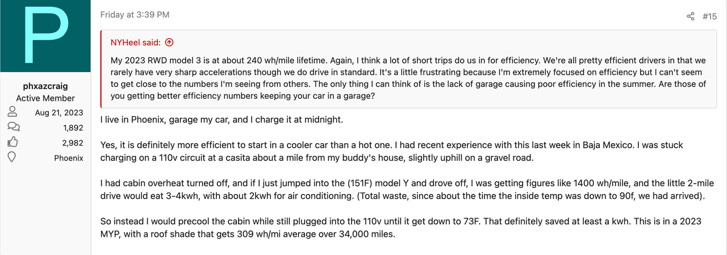Click the person icon for join date
The width and height of the screenshot is (727, 255).
pyautogui.click(x=13, y=112)
